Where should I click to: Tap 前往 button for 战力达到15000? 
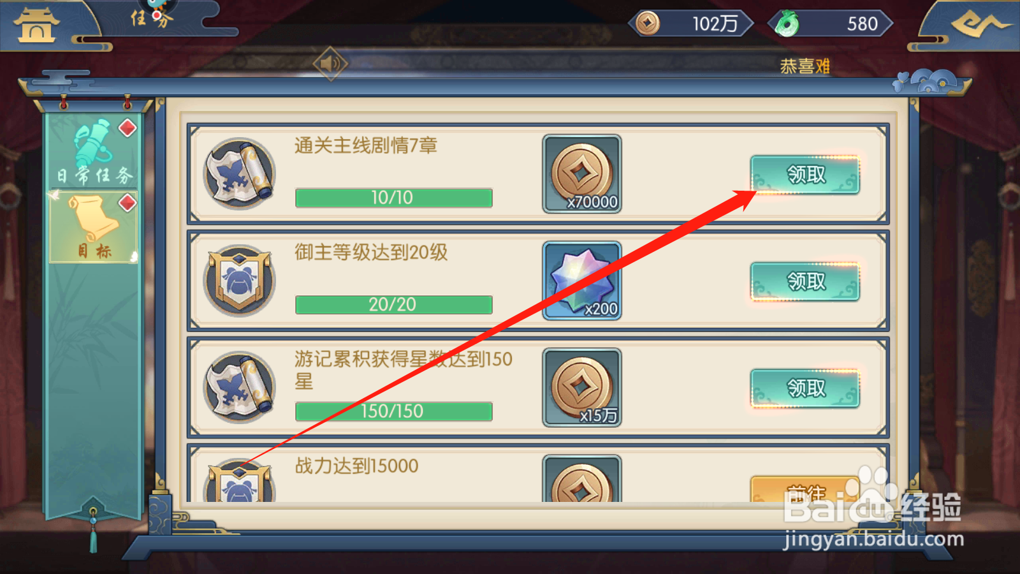tap(805, 489)
